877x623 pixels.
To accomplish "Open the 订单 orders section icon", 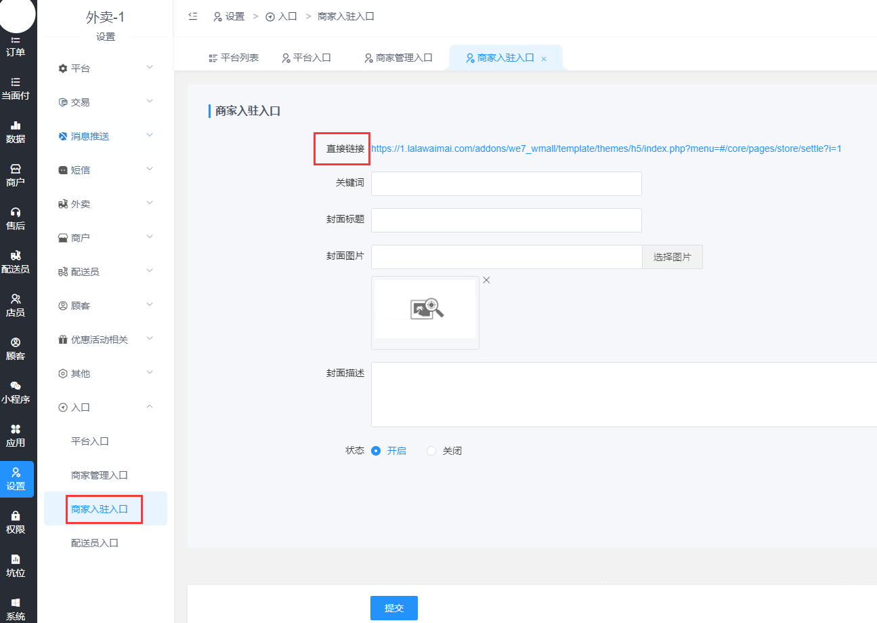I will (16, 45).
